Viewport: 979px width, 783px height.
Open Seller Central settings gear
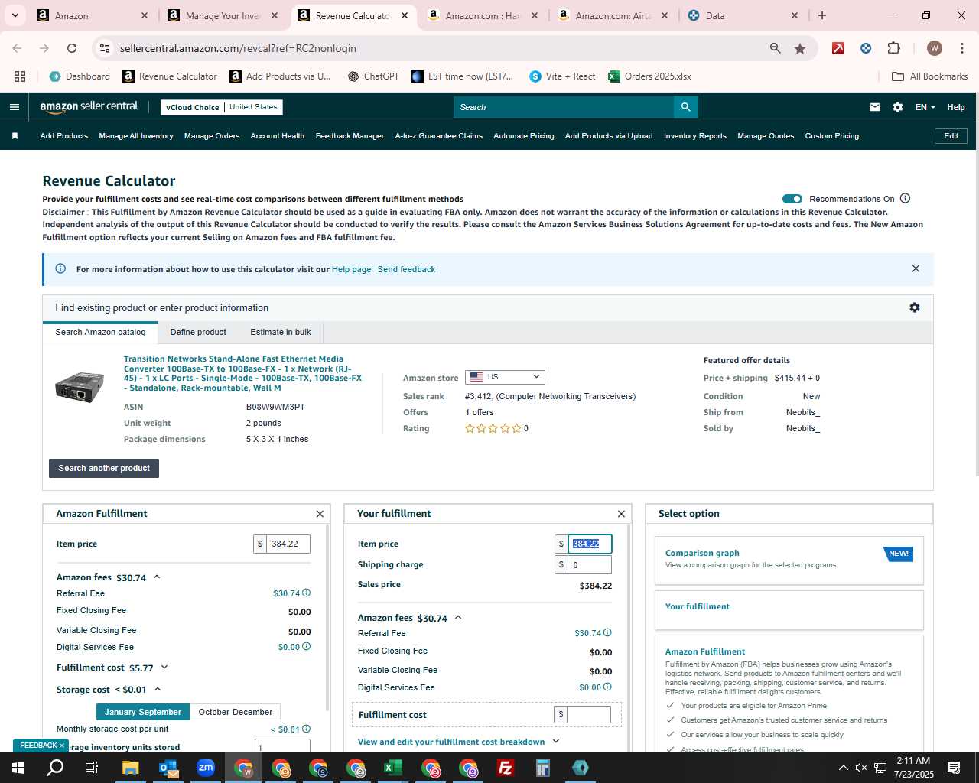click(898, 107)
